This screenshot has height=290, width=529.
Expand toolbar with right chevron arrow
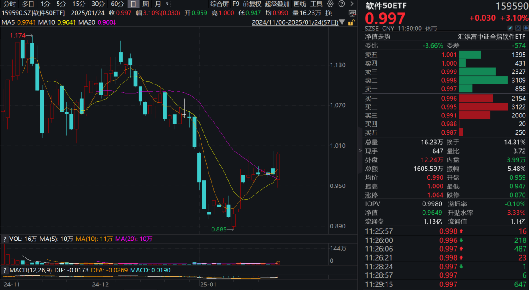pyautogui.click(x=352, y=4)
